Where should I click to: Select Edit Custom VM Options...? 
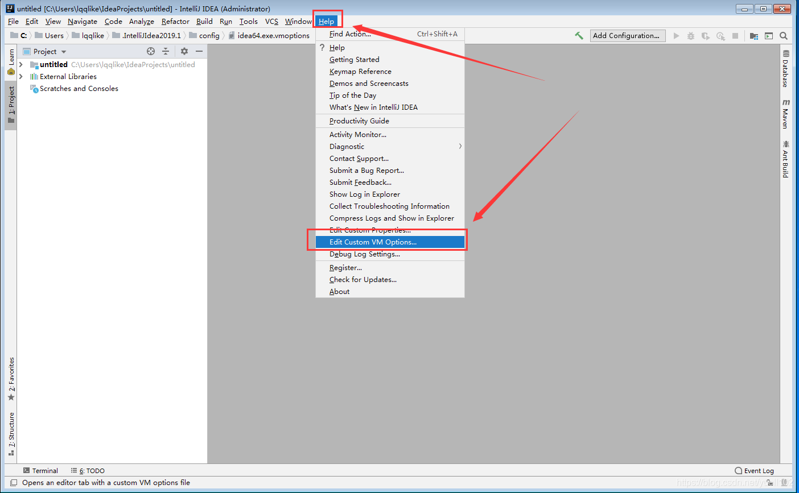390,242
